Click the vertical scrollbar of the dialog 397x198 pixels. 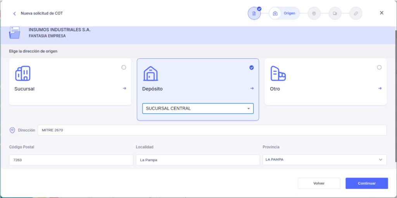point(396,96)
